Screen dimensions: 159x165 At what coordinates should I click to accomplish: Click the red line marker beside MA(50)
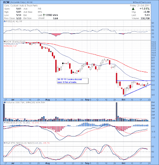(x=5, y=46)
